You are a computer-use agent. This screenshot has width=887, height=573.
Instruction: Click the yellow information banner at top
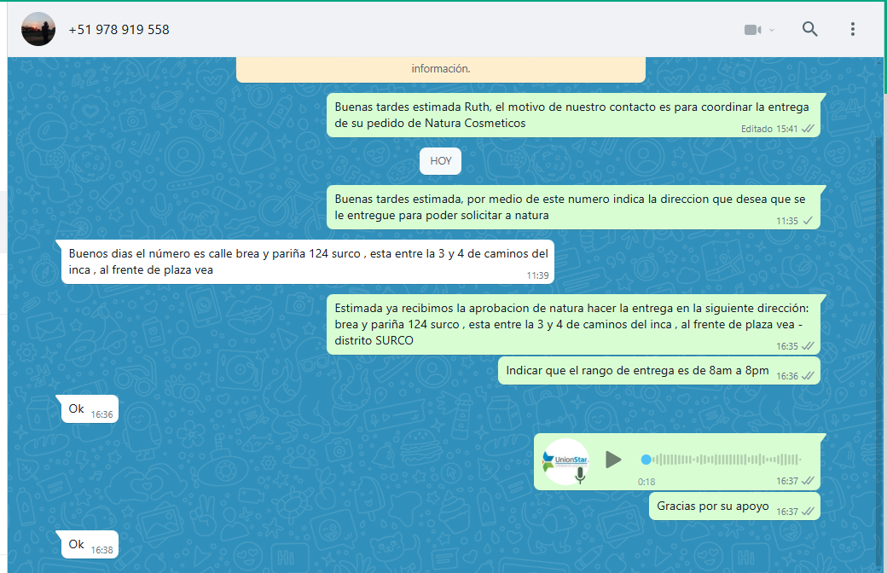(x=440, y=69)
